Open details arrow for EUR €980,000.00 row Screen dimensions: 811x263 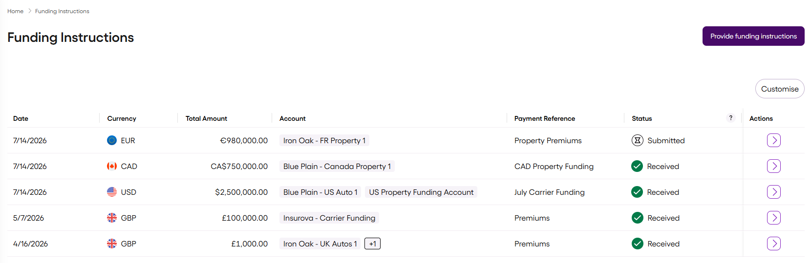[773, 140]
